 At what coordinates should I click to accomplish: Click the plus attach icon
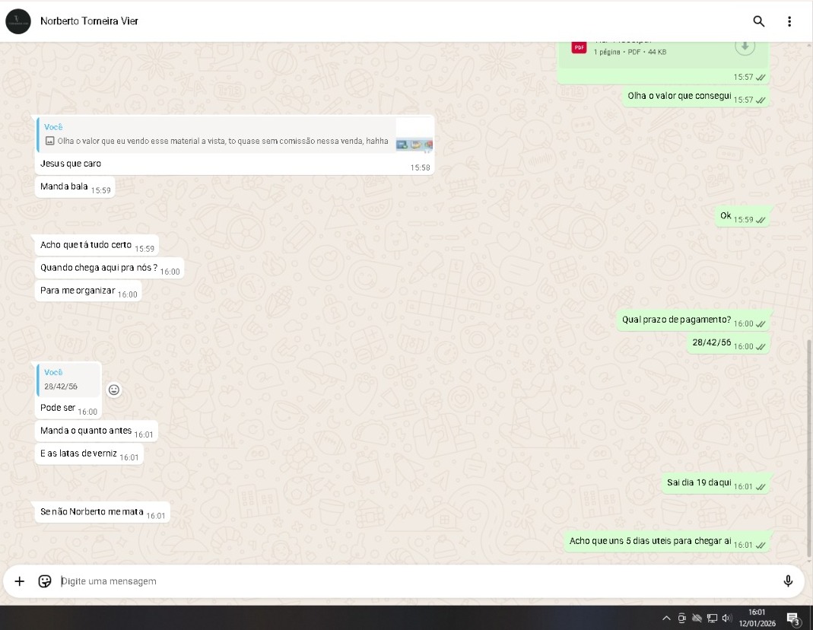click(x=20, y=581)
